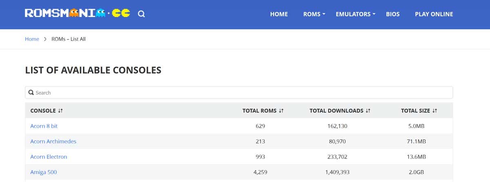Sort by Total Downloads arrows icon
The image size is (490, 182).
click(368, 110)
